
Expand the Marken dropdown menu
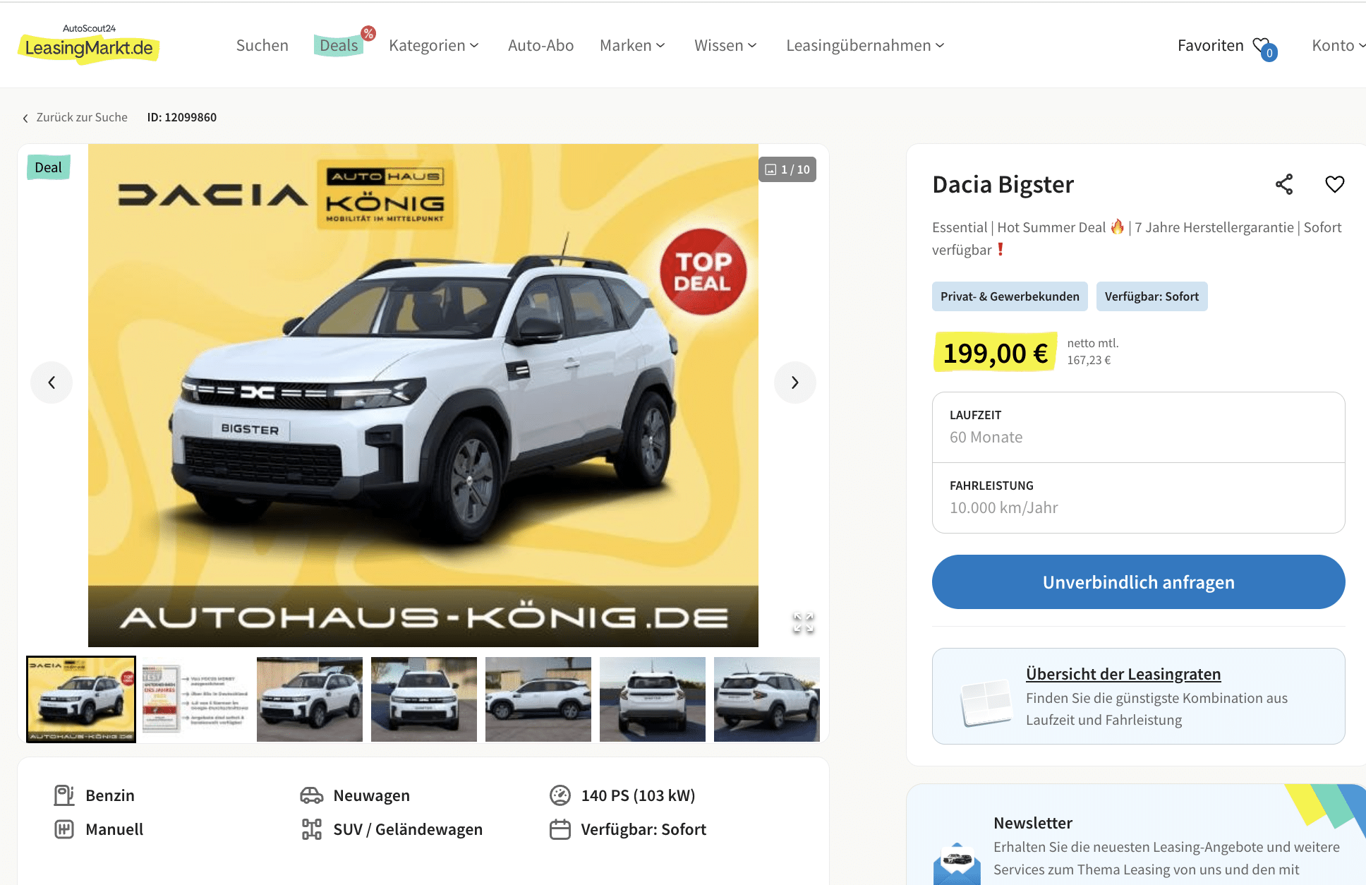[632, 45]
